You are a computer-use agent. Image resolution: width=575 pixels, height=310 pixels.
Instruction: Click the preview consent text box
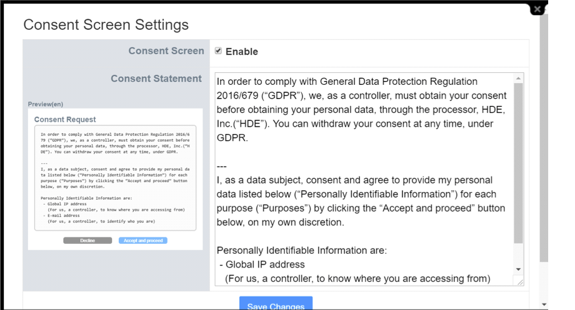coord(115,178)
